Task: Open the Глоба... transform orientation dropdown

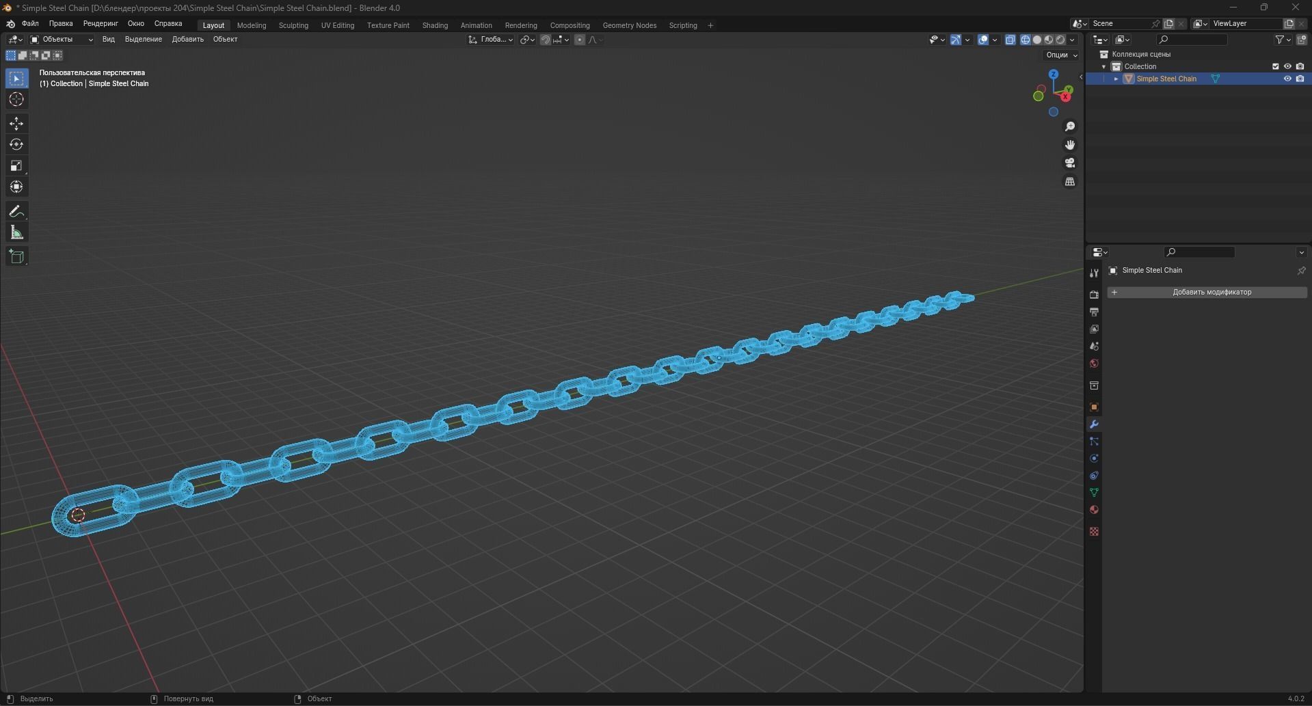Action: (x=490, y=40)
